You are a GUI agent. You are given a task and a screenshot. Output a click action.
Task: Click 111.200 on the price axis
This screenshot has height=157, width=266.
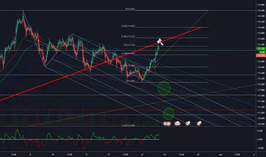261,107
